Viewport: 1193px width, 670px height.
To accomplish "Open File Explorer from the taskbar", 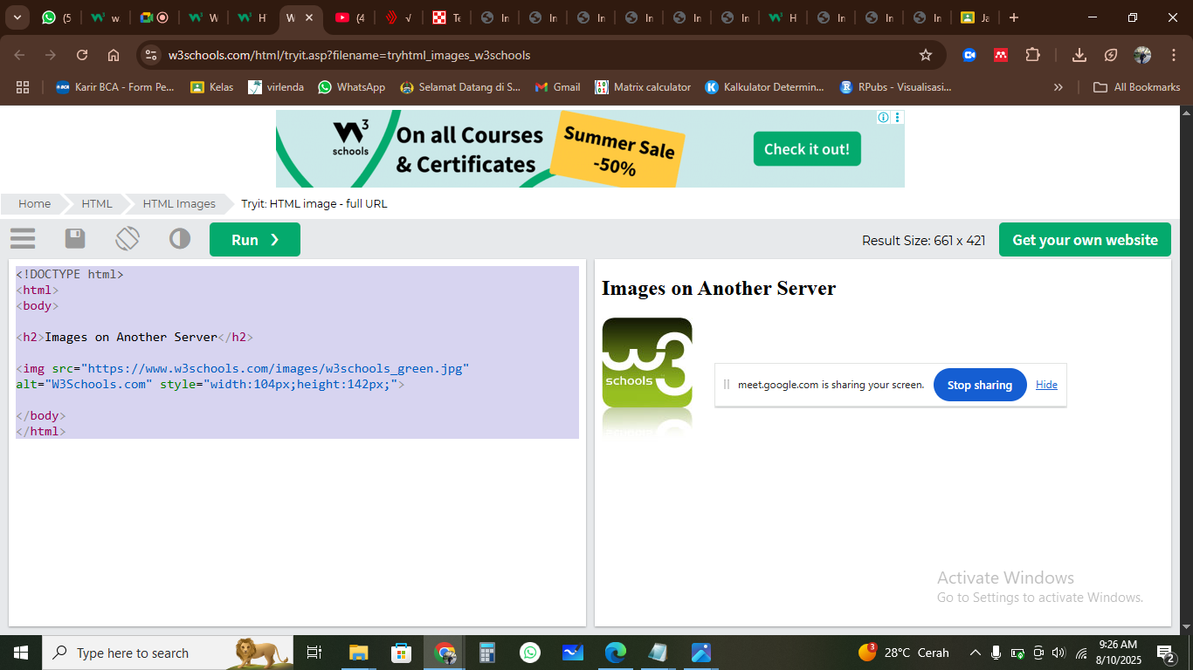I will pyautogui.click(x=358, y=653).
